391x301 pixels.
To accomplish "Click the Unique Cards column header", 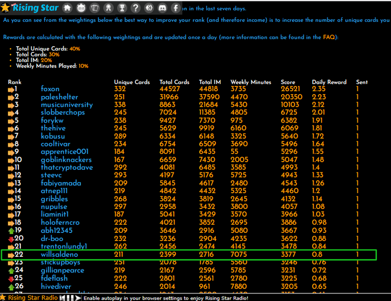I will (132, 82).
